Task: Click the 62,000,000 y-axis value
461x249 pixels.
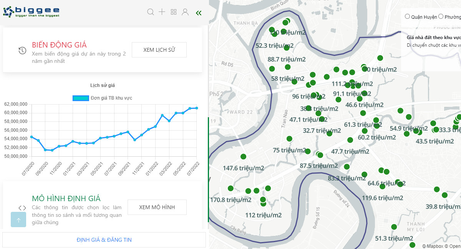Action: click(15, 104)
